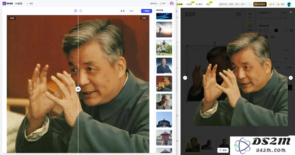
Task: Click the 处理后 label on image
Action: [x=144, y=18]
